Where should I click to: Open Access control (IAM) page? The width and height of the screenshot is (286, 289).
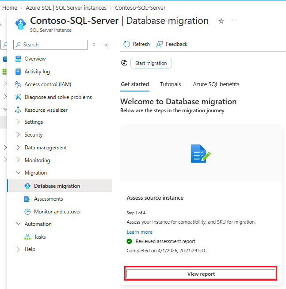pyautogui.click(x=48, y=84)
